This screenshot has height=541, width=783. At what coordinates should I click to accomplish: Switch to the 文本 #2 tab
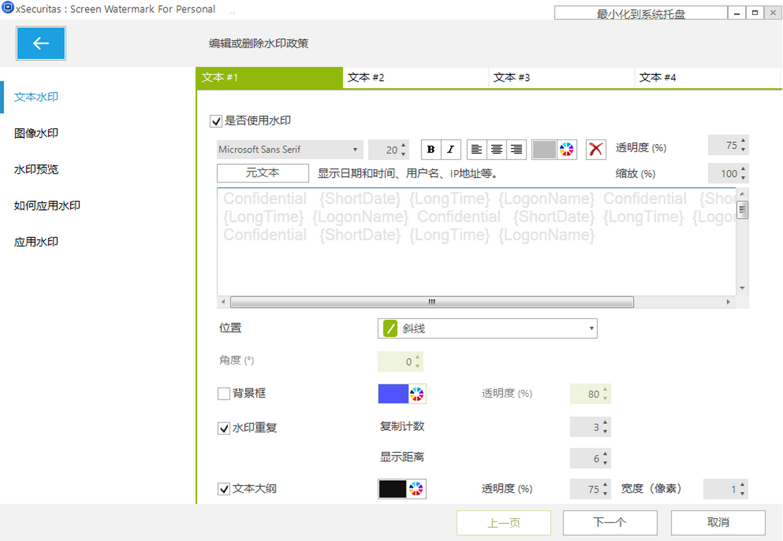[x=415, y=78]
